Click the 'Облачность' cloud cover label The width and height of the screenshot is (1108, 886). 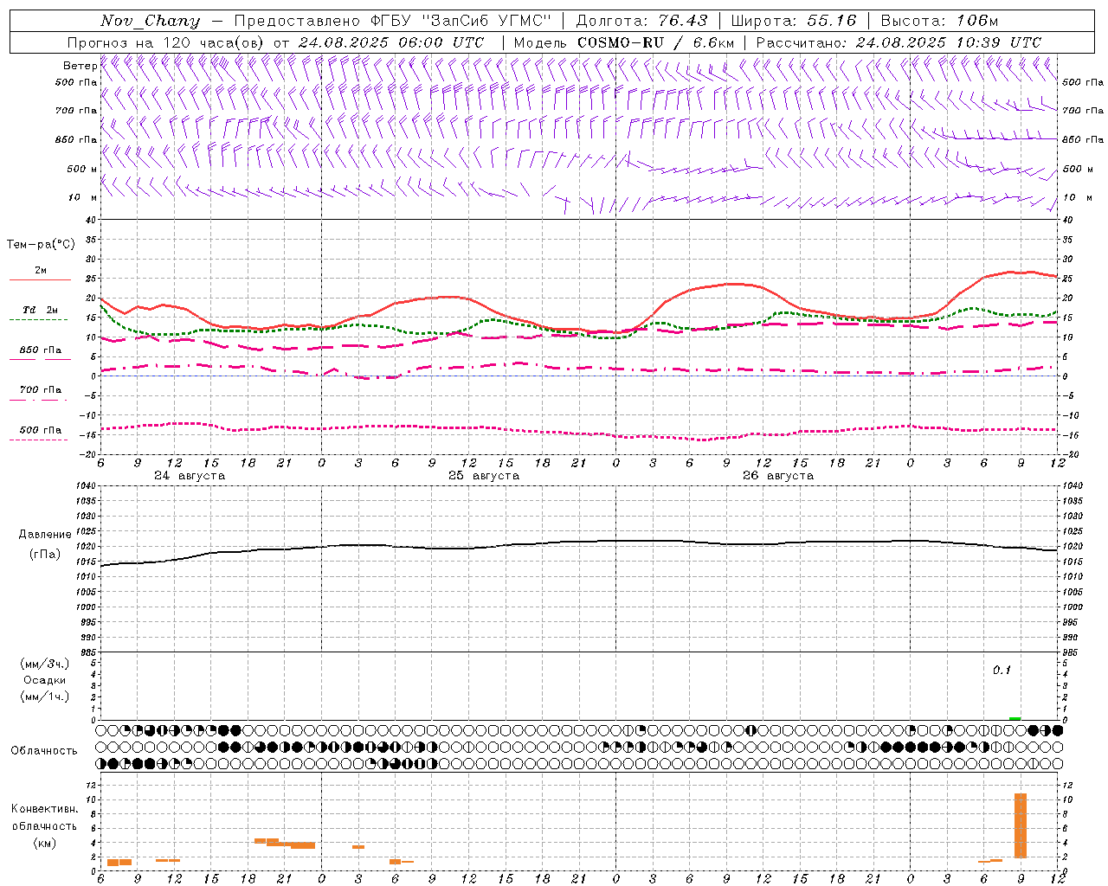click(x=44, y=750)
